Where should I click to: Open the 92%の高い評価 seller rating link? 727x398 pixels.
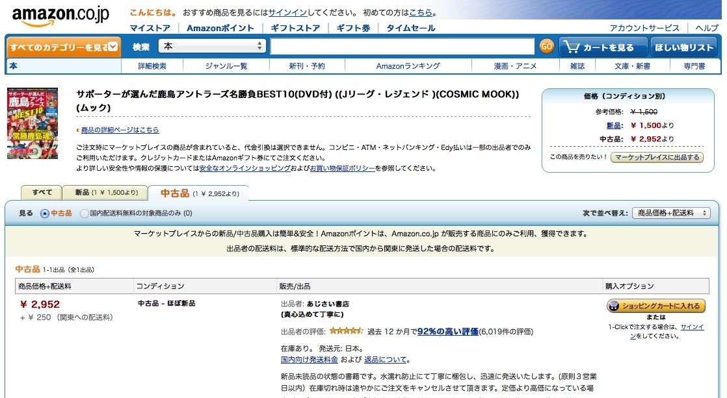click(x=448, y=331)
